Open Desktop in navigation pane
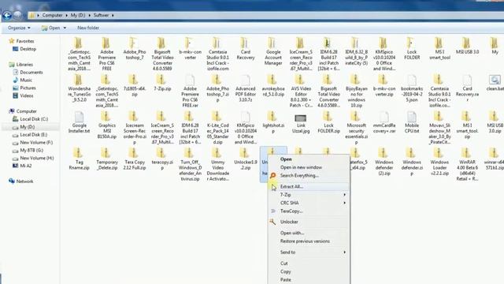The height and width of the screenshot is (284, 504). (x=28, y=49)
